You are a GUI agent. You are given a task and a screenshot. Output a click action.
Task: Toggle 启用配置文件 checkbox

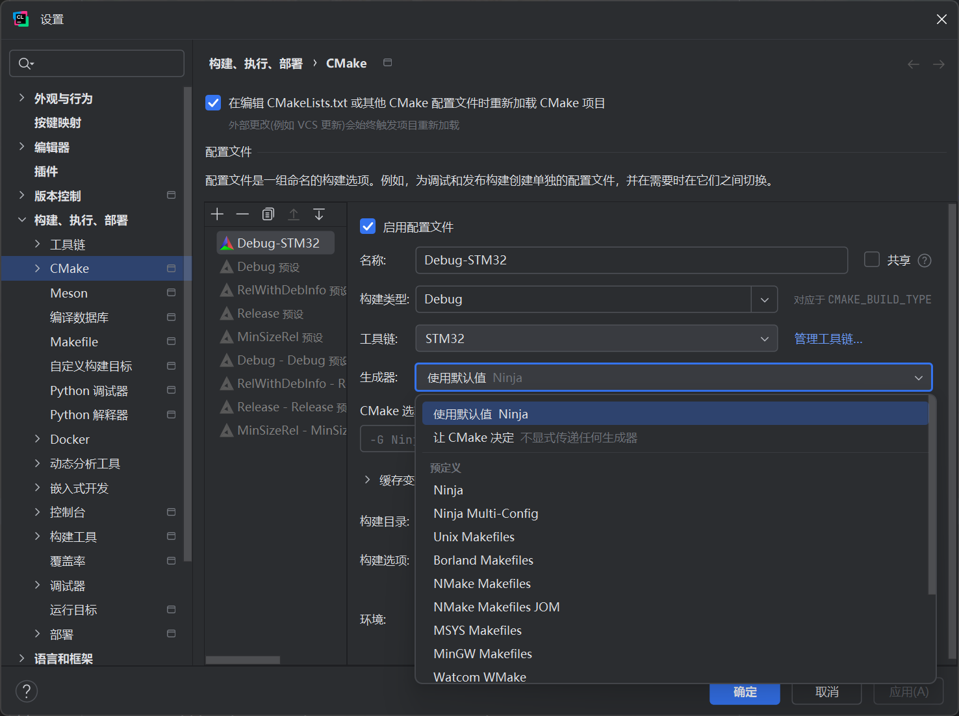[x=368, y=226]
